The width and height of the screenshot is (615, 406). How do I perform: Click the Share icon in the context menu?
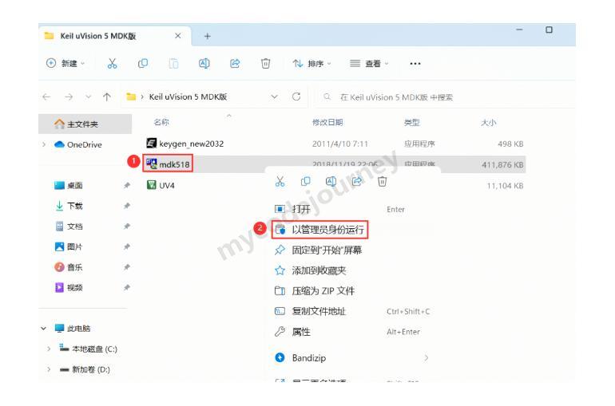pos(357,181)
